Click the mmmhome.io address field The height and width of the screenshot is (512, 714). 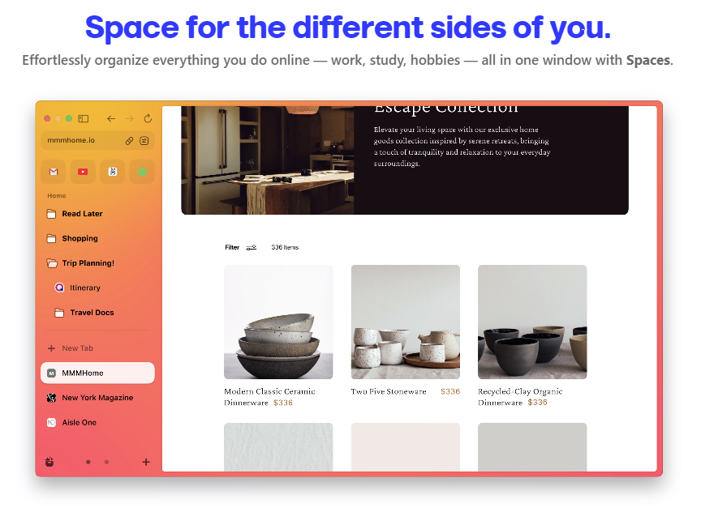(x=82, y=140)
